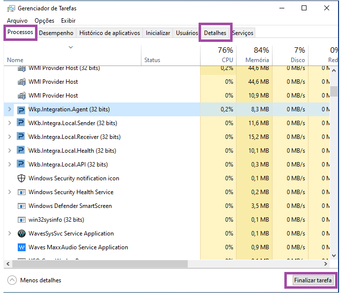Click the Wkb.Integra.Local.Health process icon
This screenshot has width=342, height=303.
point(21,150)
